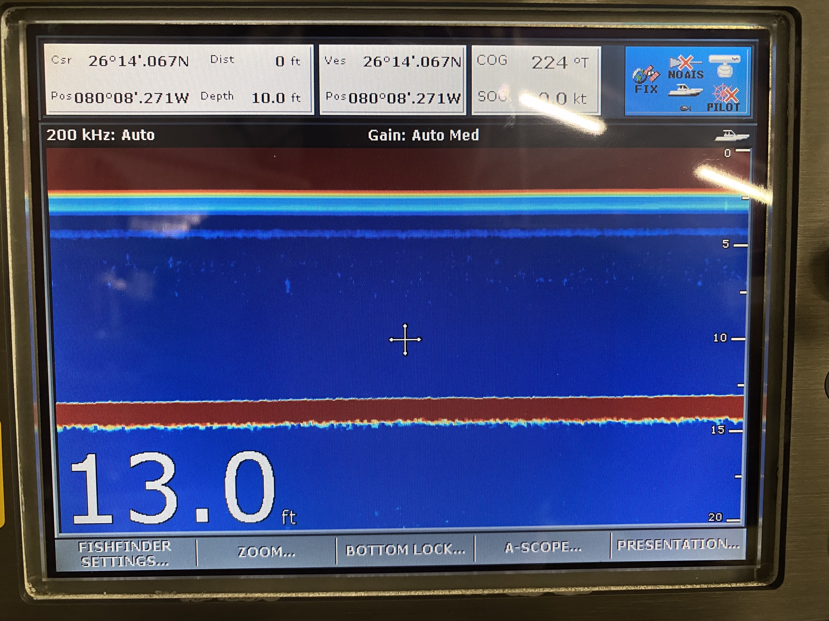This screenshot has width=829, height=621.
Task: Tap the vessel position data box
Action: (x=392, y=80)
